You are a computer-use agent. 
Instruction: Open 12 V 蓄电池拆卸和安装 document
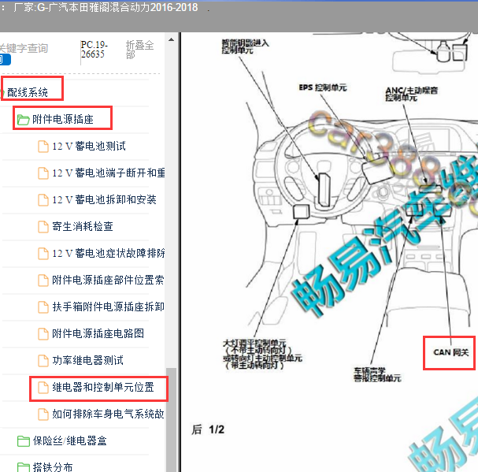pyautogui.click(x=104, y=200)
